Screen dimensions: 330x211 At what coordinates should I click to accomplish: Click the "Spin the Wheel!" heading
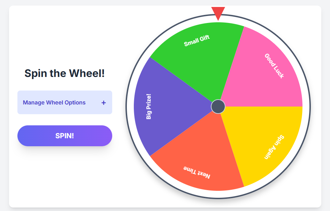pos(64,73)
